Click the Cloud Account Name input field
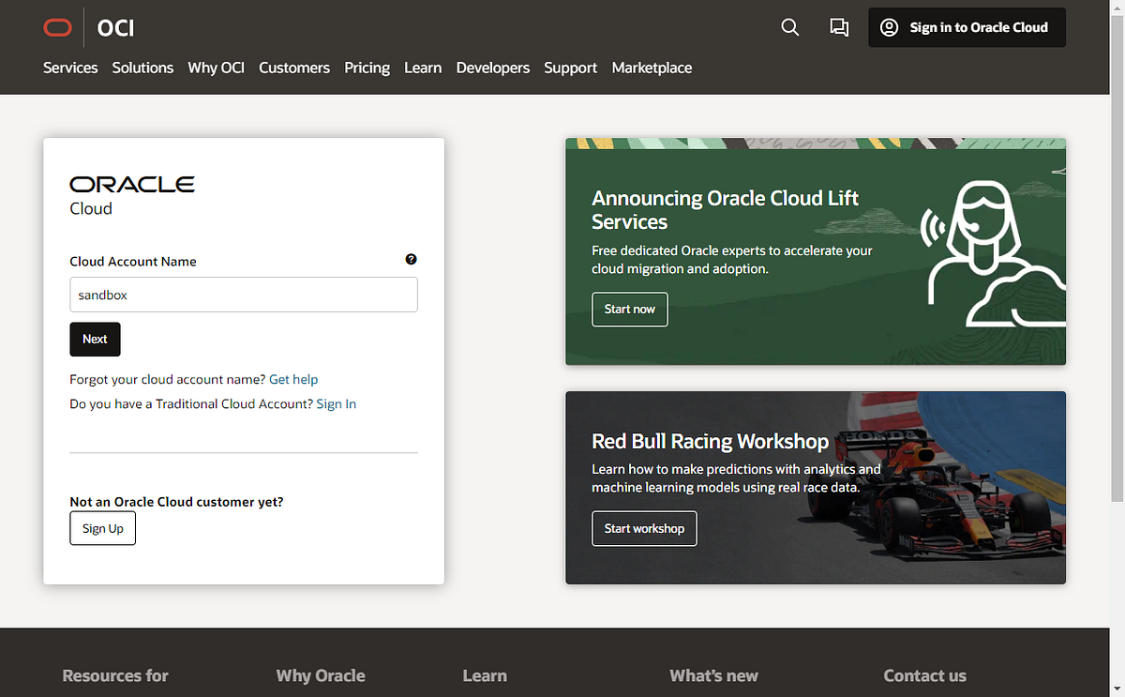The image size is (1125, 697). point(244,295)
